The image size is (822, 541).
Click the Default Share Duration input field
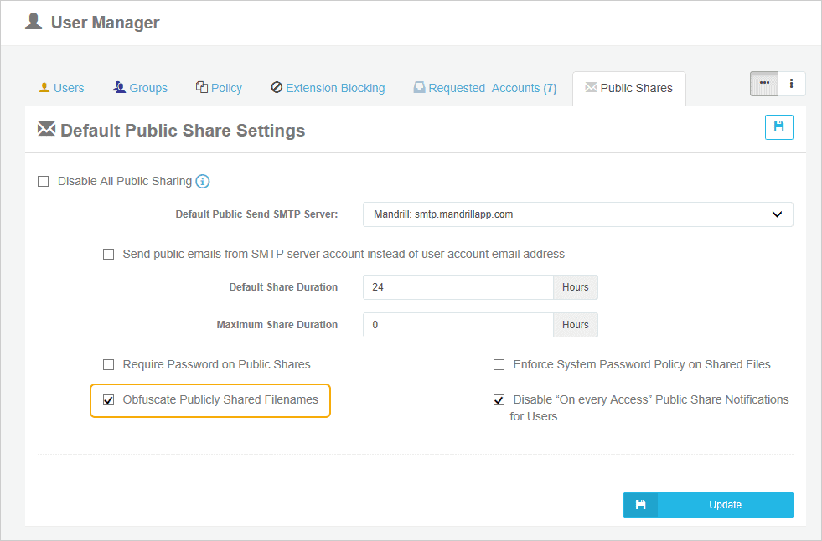458,286
